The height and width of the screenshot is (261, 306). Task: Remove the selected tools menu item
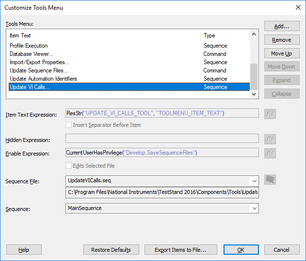(x=281, y=40)
